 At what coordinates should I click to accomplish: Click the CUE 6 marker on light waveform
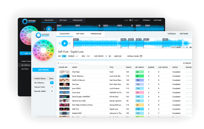(165, 39)
